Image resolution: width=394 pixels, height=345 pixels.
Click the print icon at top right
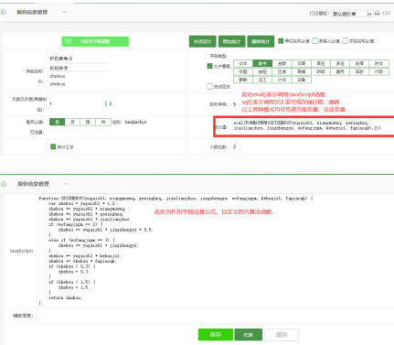pos(378,13)
